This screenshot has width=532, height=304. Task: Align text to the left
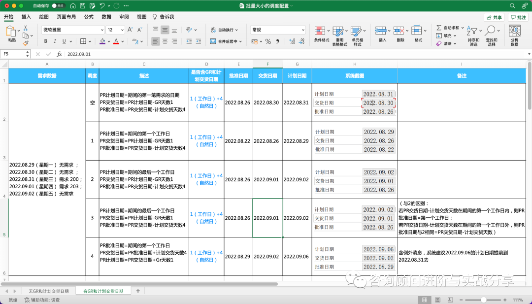[x=155, y=41]
